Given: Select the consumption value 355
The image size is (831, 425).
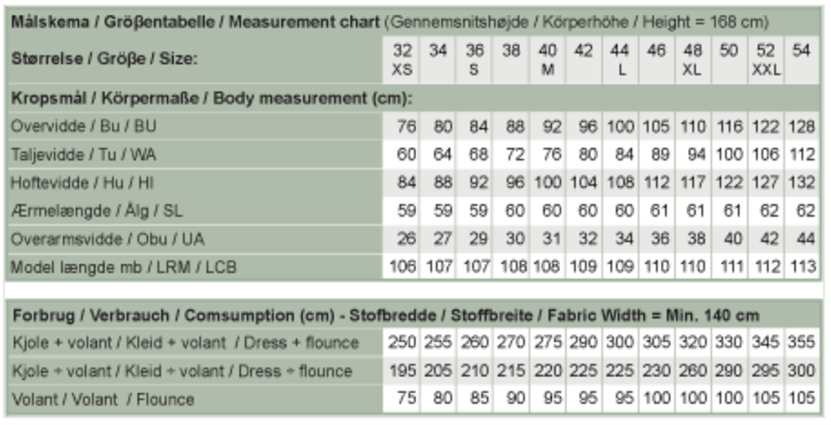Looking at the screenshot, I should click(x=802, y=343).
